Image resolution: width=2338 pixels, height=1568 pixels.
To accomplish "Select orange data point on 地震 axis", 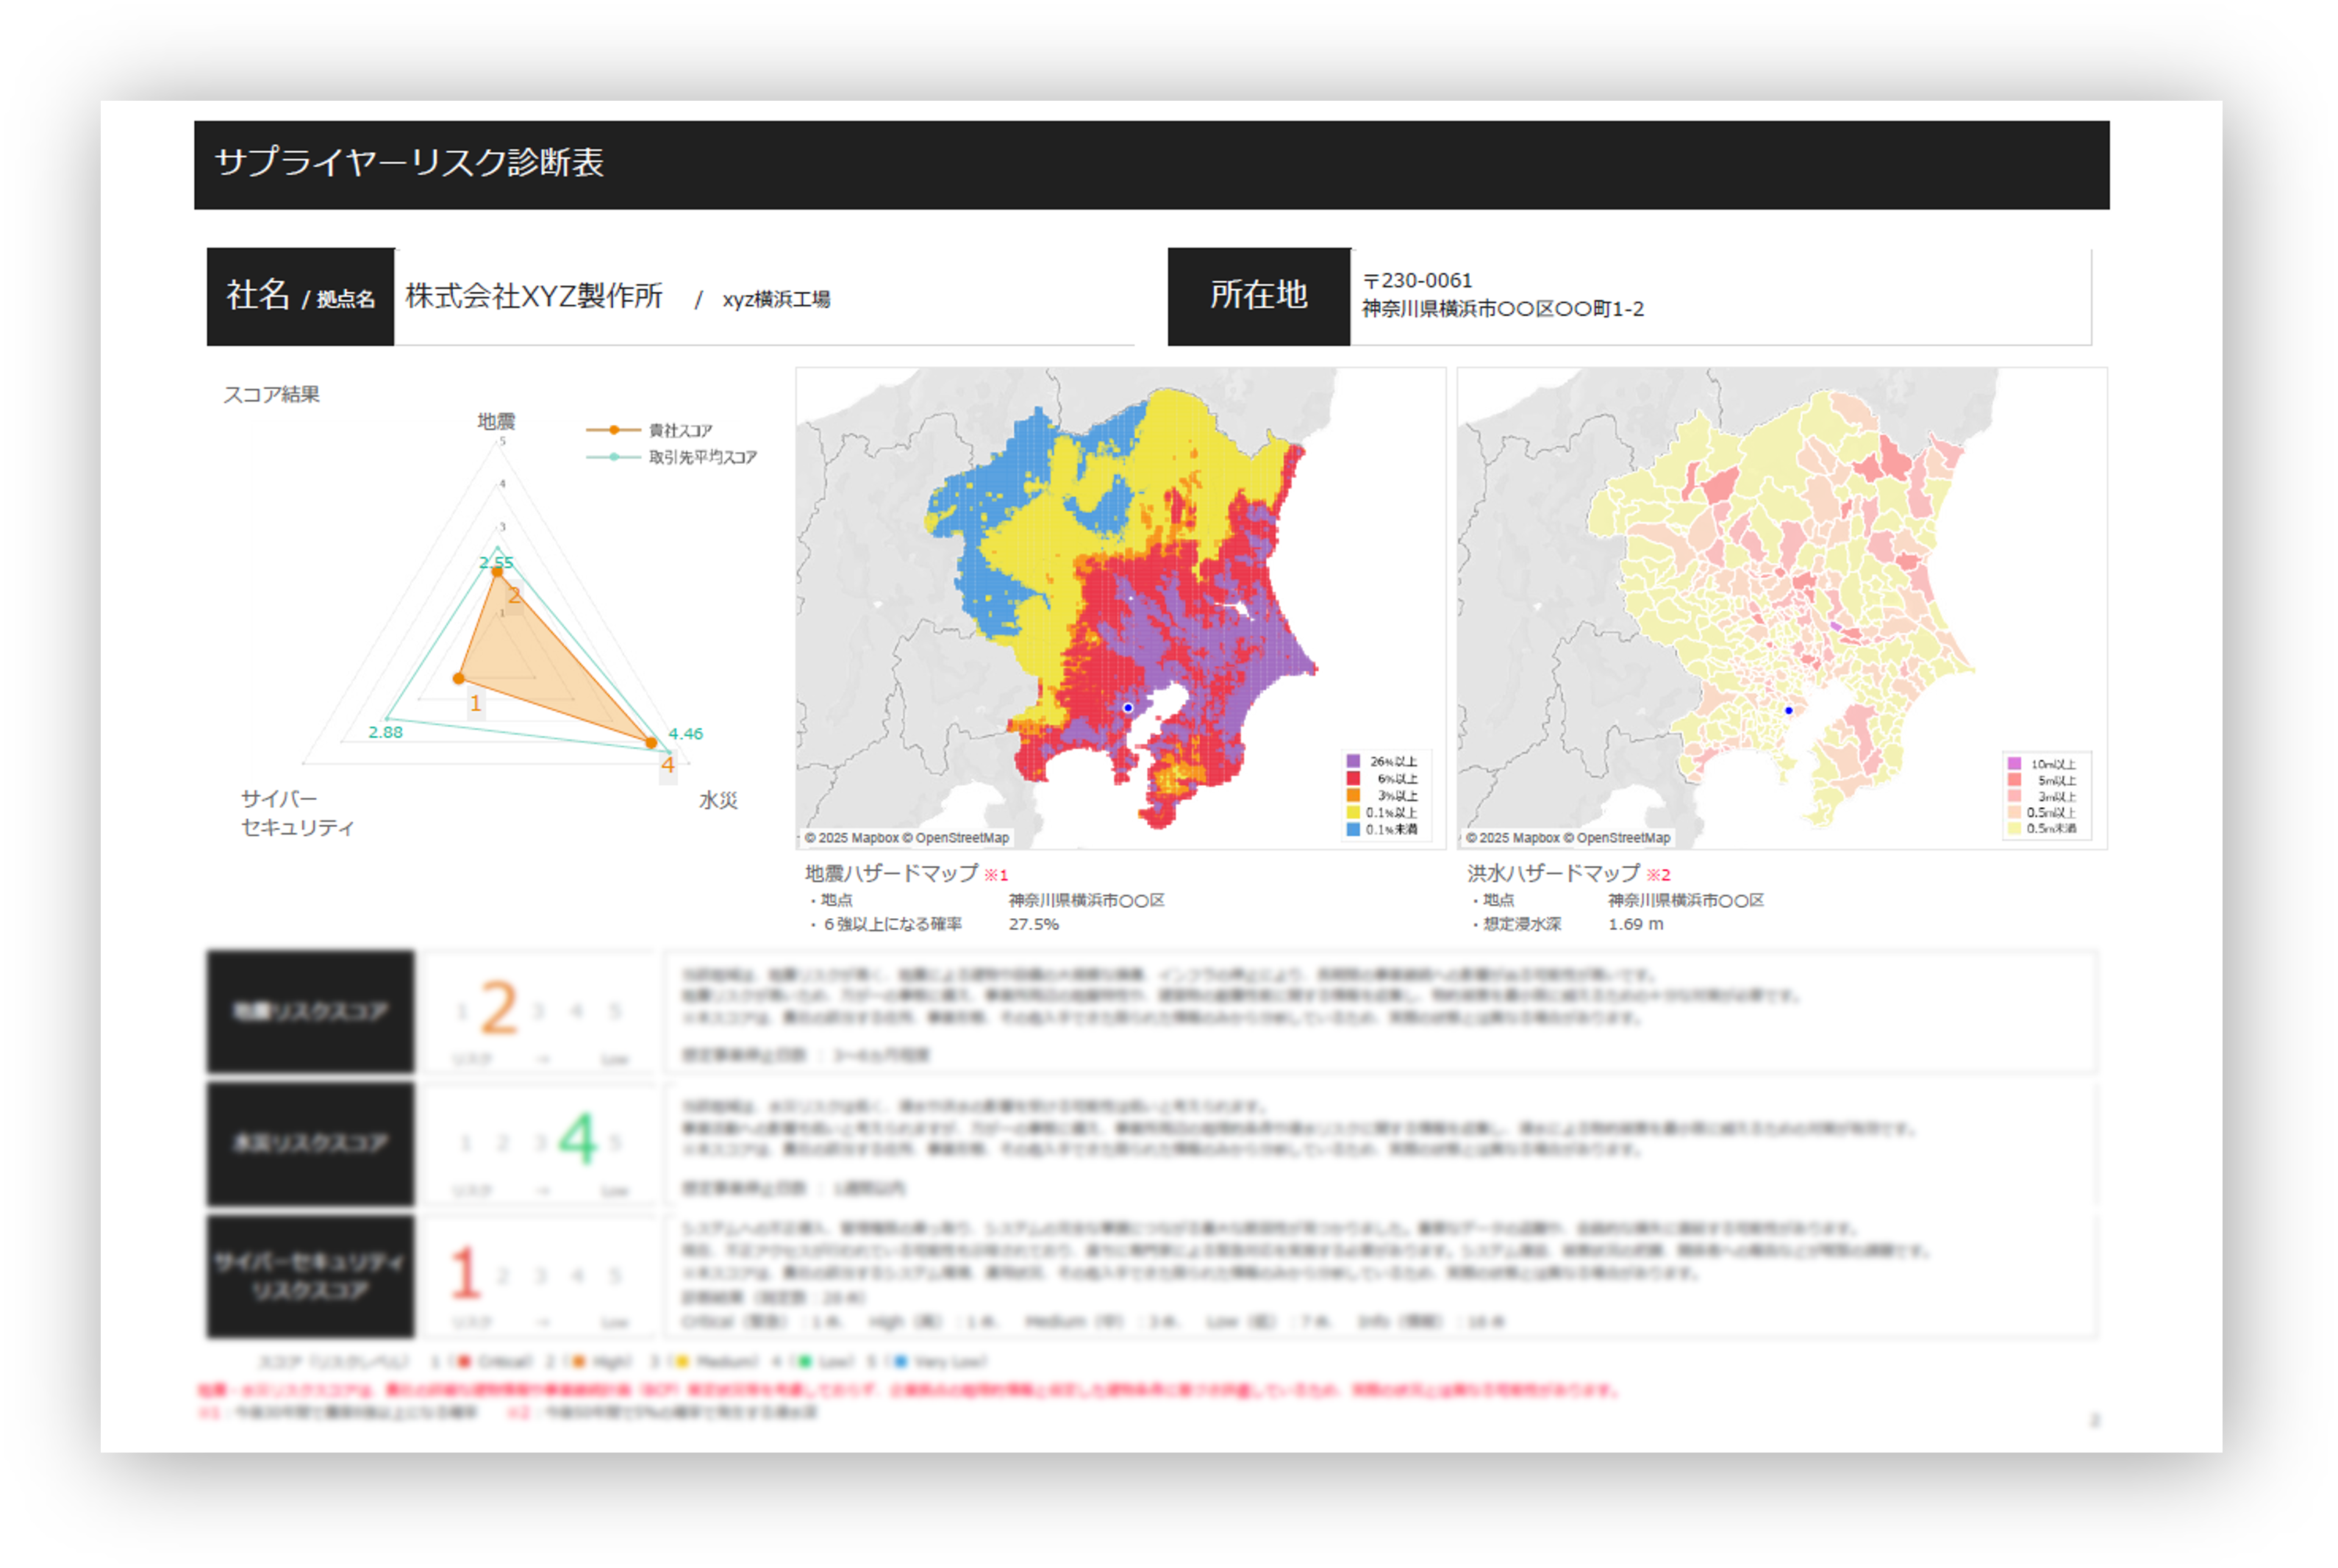I will (x=497, y=572).
